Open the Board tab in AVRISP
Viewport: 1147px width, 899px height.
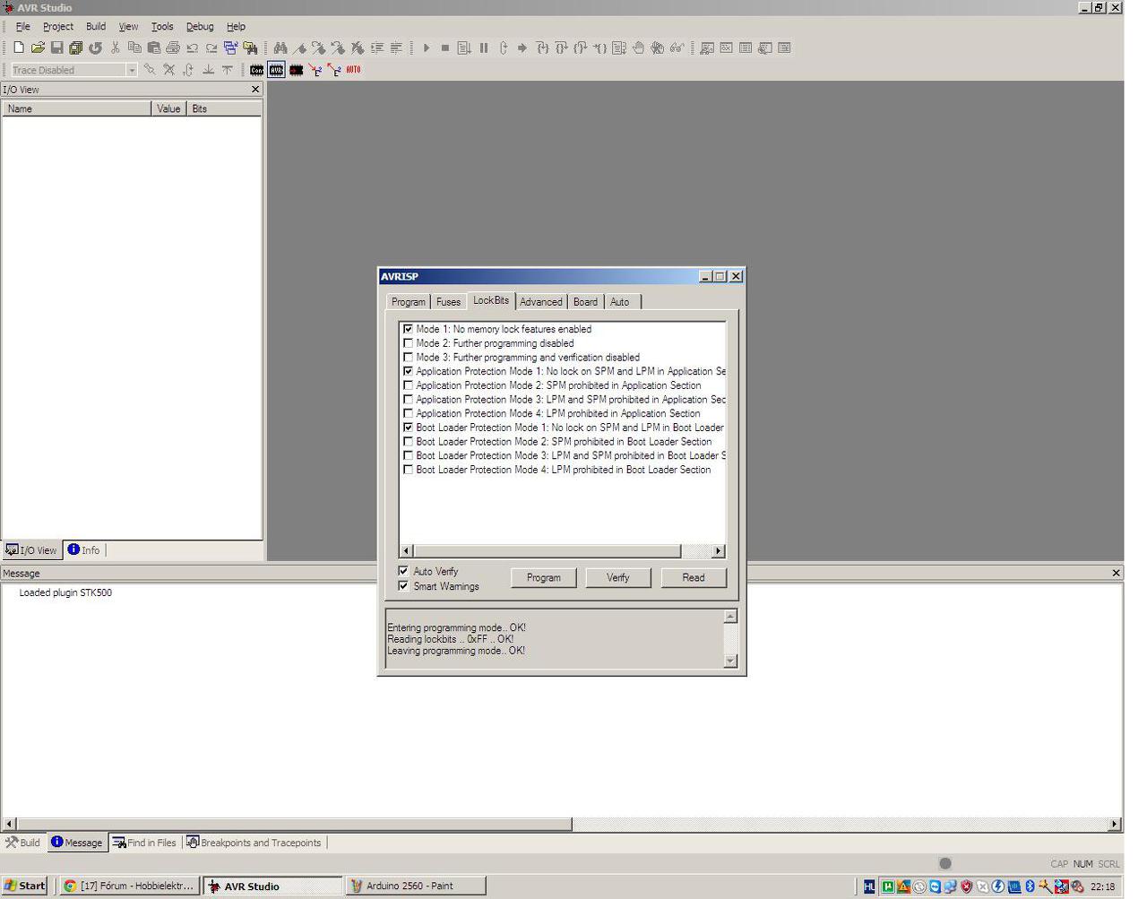pyautogui.click(x=585, y=302)
